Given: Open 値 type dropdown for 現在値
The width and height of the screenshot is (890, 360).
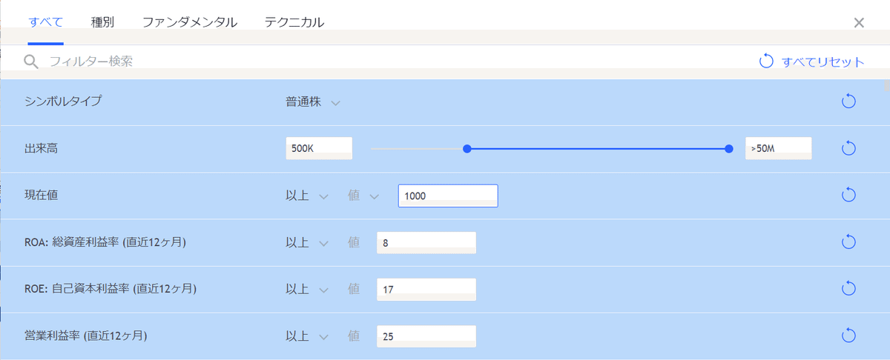Looking at the screenshot, I should pos(363,196).
